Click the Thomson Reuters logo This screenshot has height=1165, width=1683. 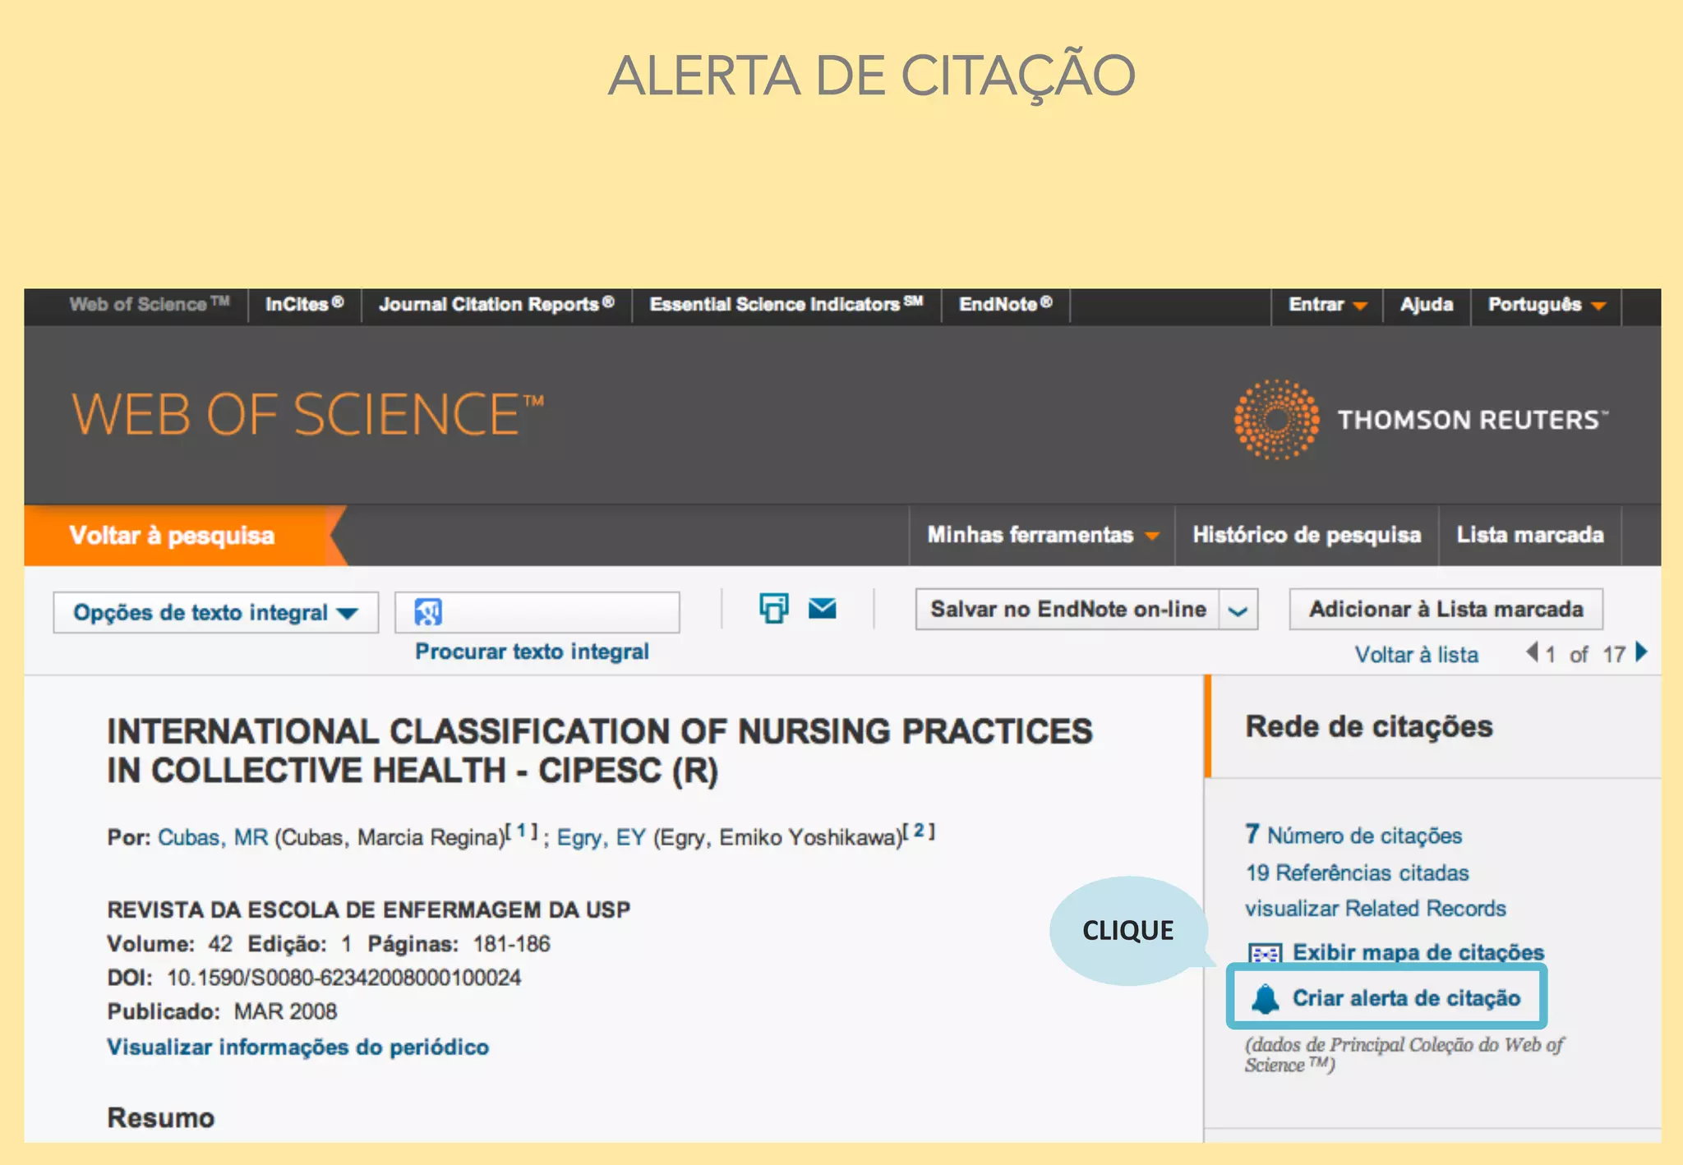pos(1420,420)
